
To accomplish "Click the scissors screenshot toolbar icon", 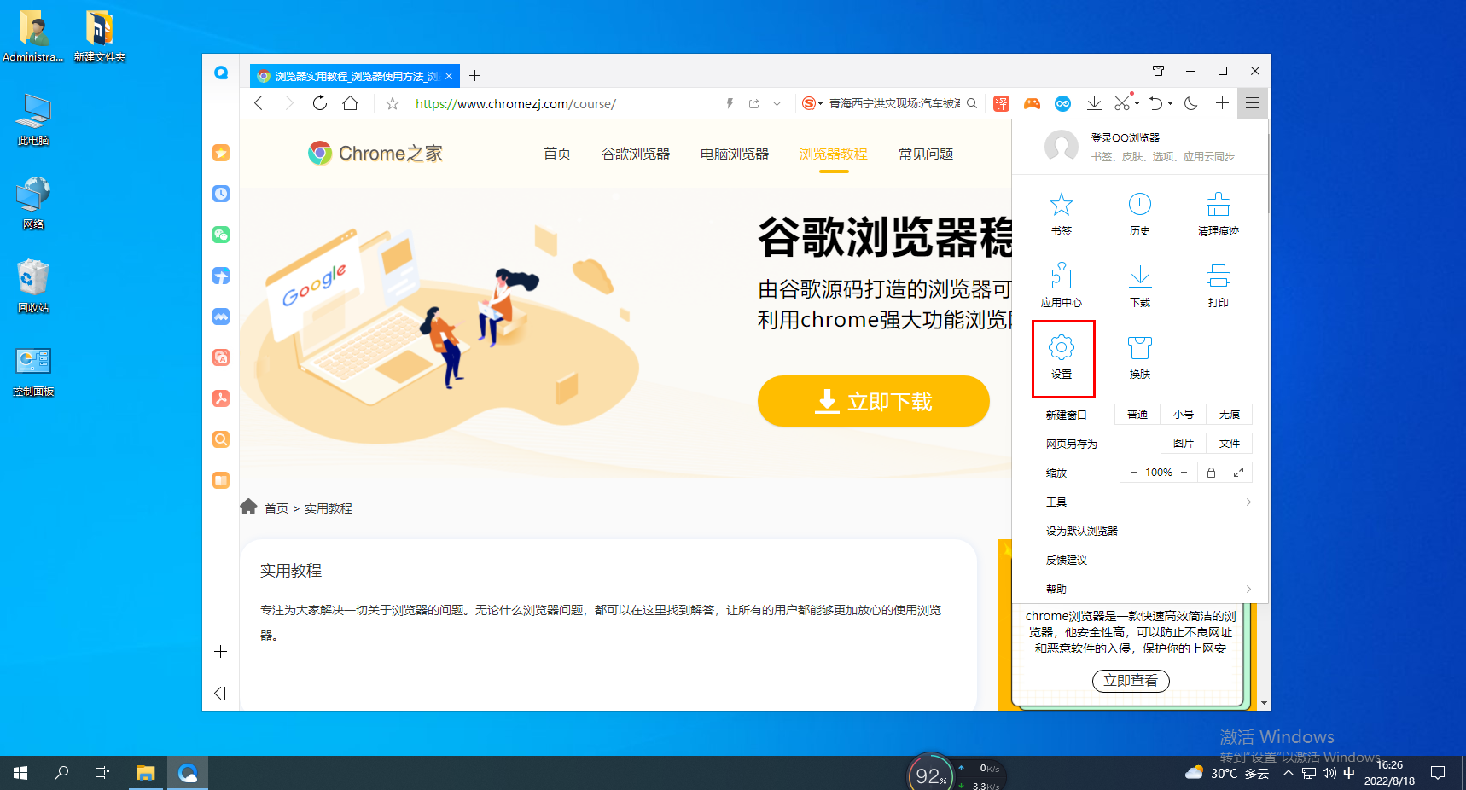I will coord(1122,103).
